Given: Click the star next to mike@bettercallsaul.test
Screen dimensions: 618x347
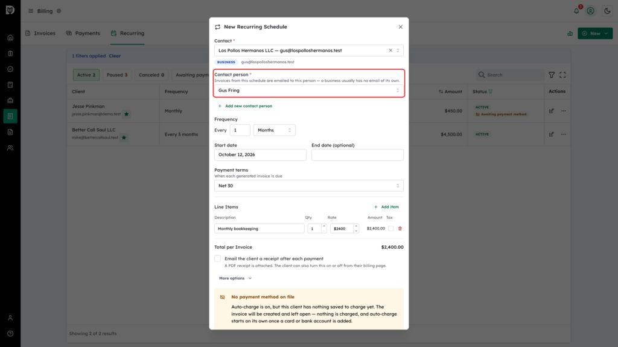Looking at the screenshot, I should [x=124, y=138].
